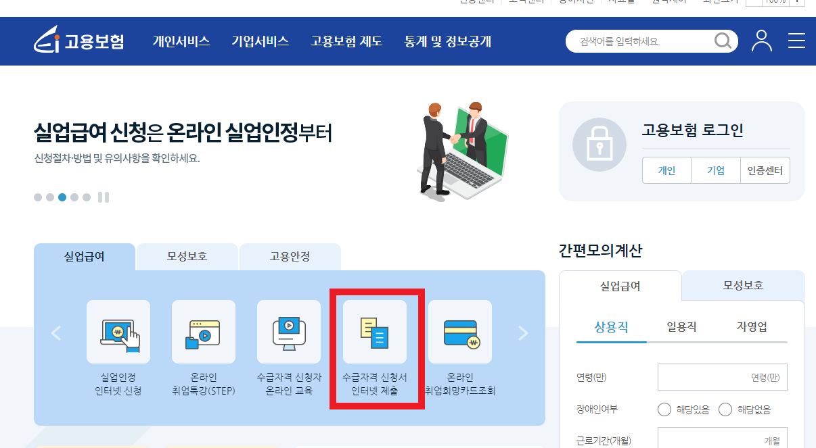The image size is (816, 448).
Task: Open the 인증센터 button
Action: (765, 170)
